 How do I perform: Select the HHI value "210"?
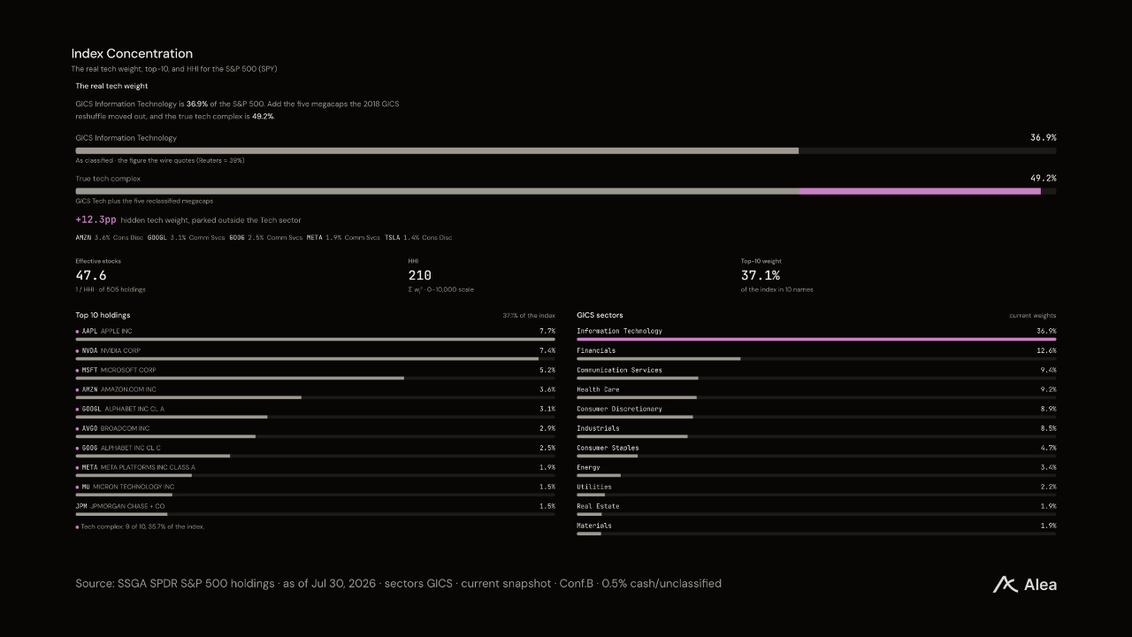tap(420, 275)
